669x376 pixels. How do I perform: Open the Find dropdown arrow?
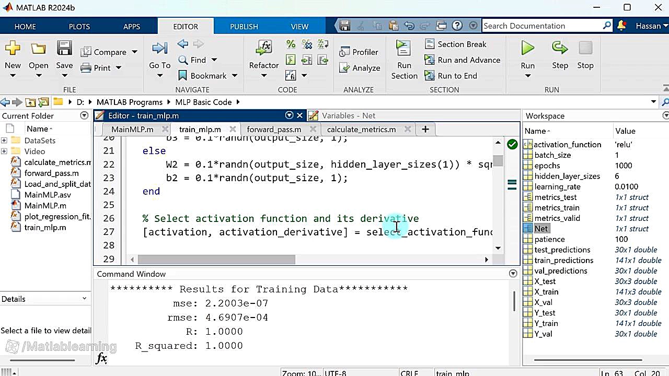(x=214, y=60)
